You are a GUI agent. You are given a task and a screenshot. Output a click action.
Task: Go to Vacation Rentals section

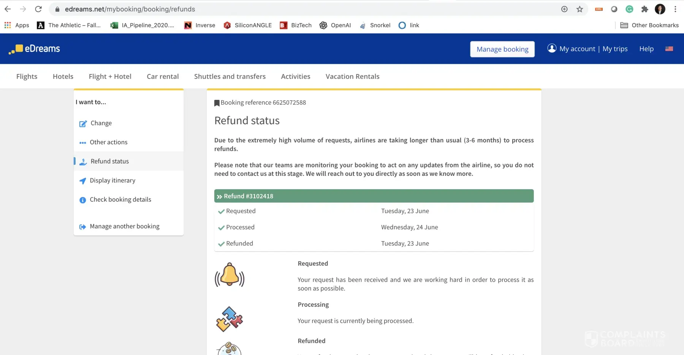point(352,76)
